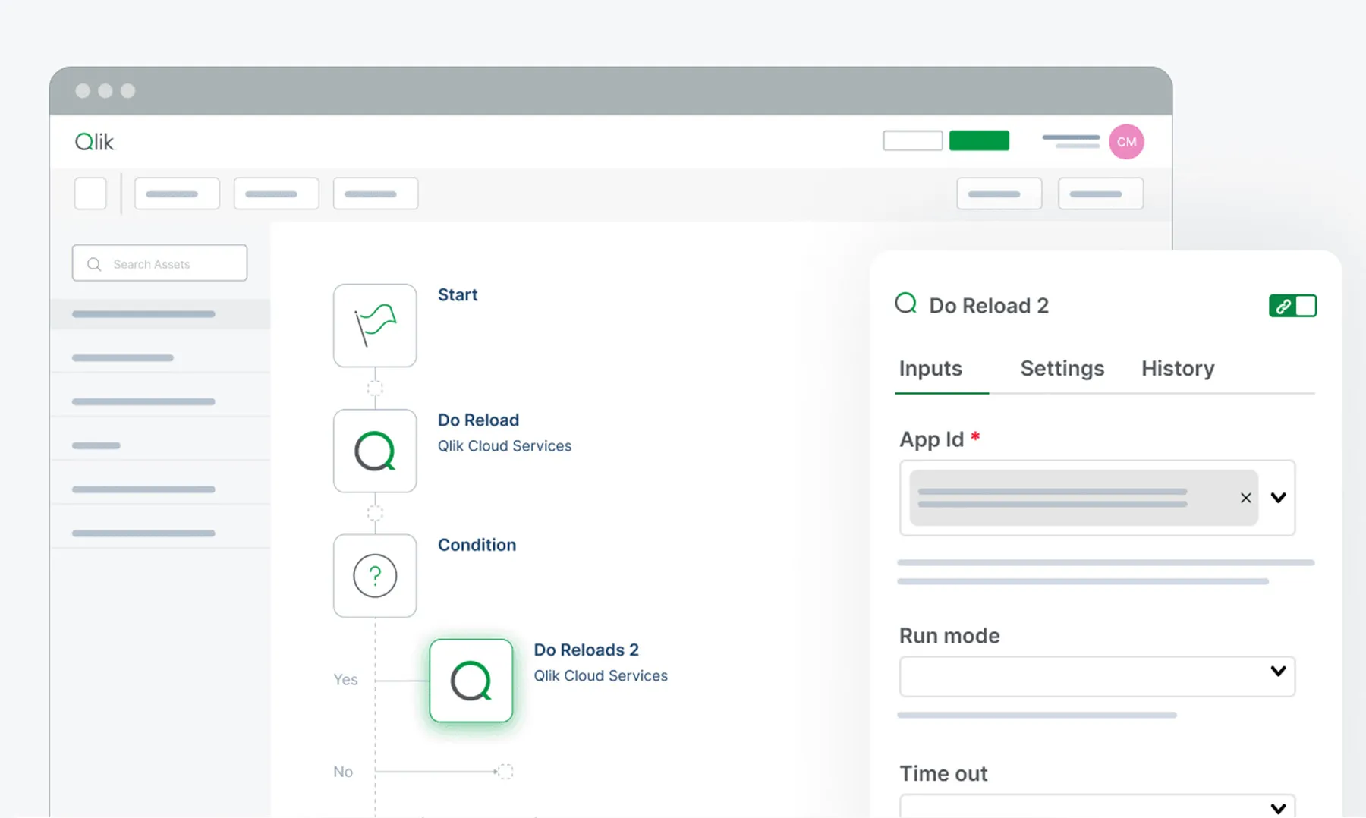Click connector between Start and Do Reload
The image size is (1366, 818).
375,389
